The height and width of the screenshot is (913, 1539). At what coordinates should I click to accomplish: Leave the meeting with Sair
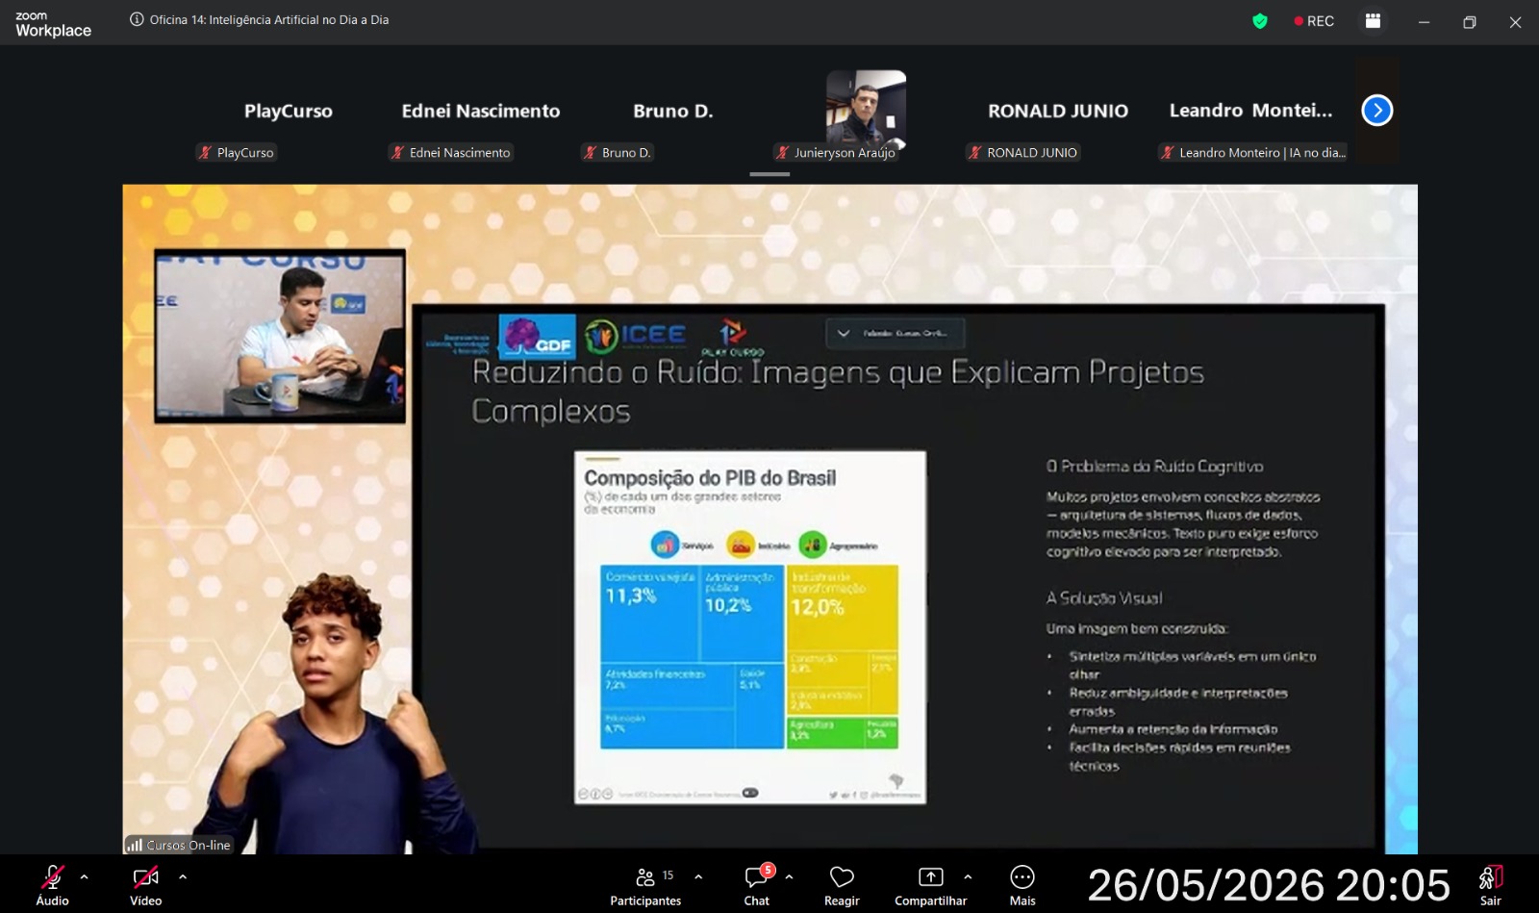point(1490,885)
